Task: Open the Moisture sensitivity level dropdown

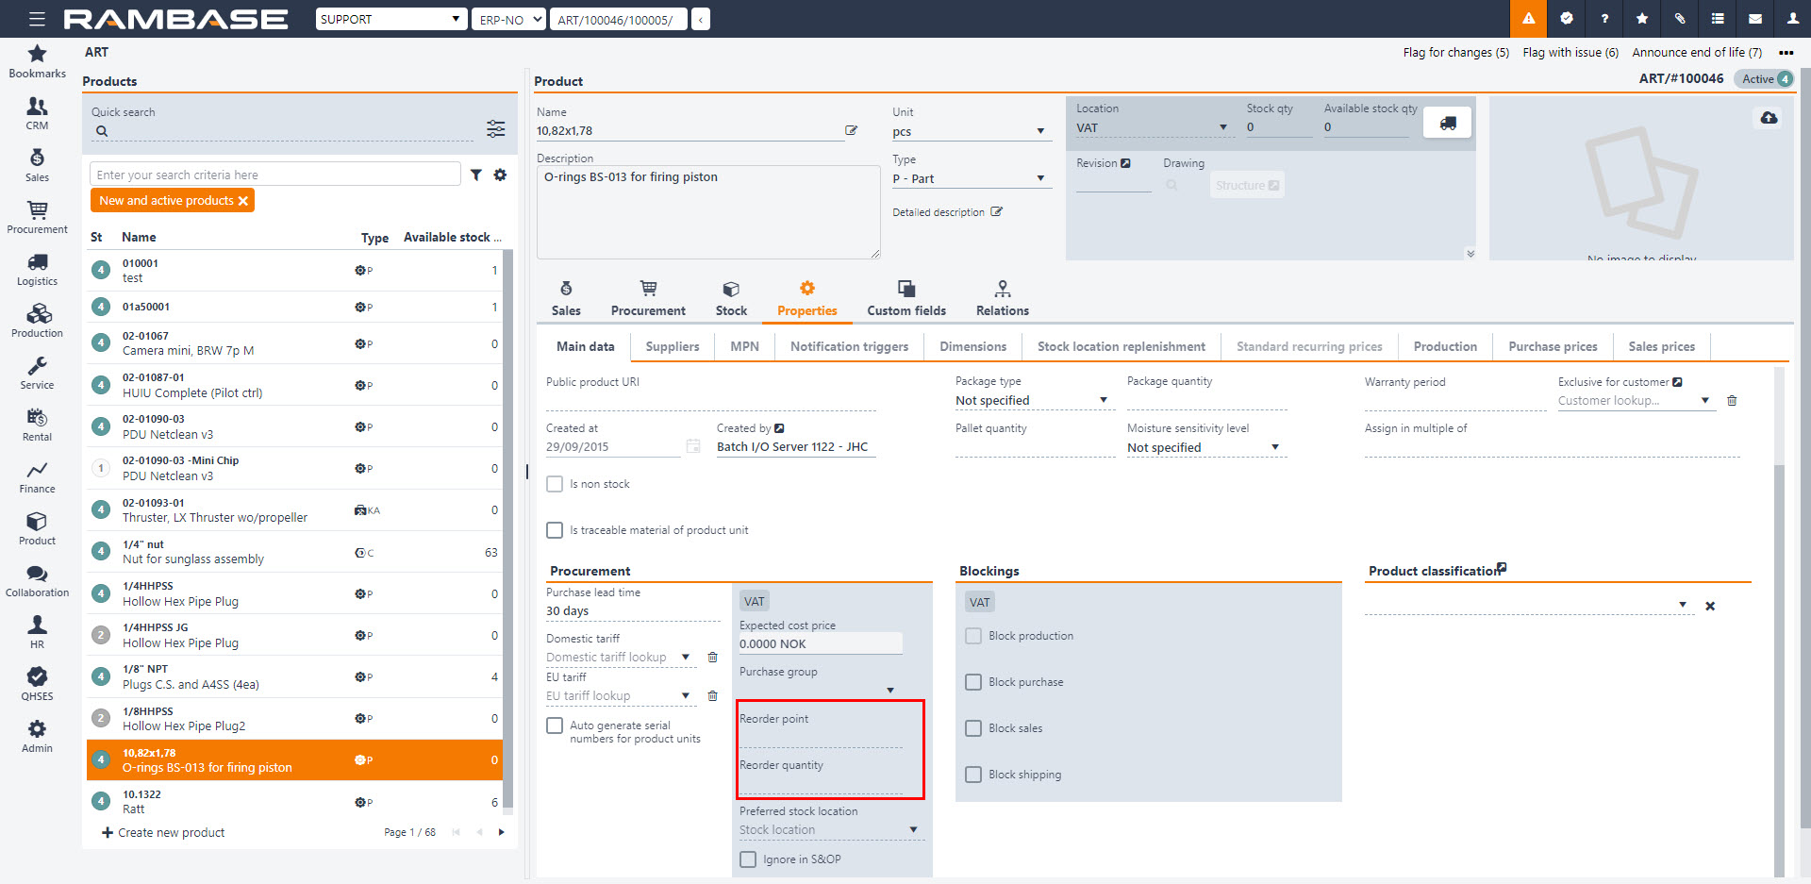Action: (x=1274, y=448)
